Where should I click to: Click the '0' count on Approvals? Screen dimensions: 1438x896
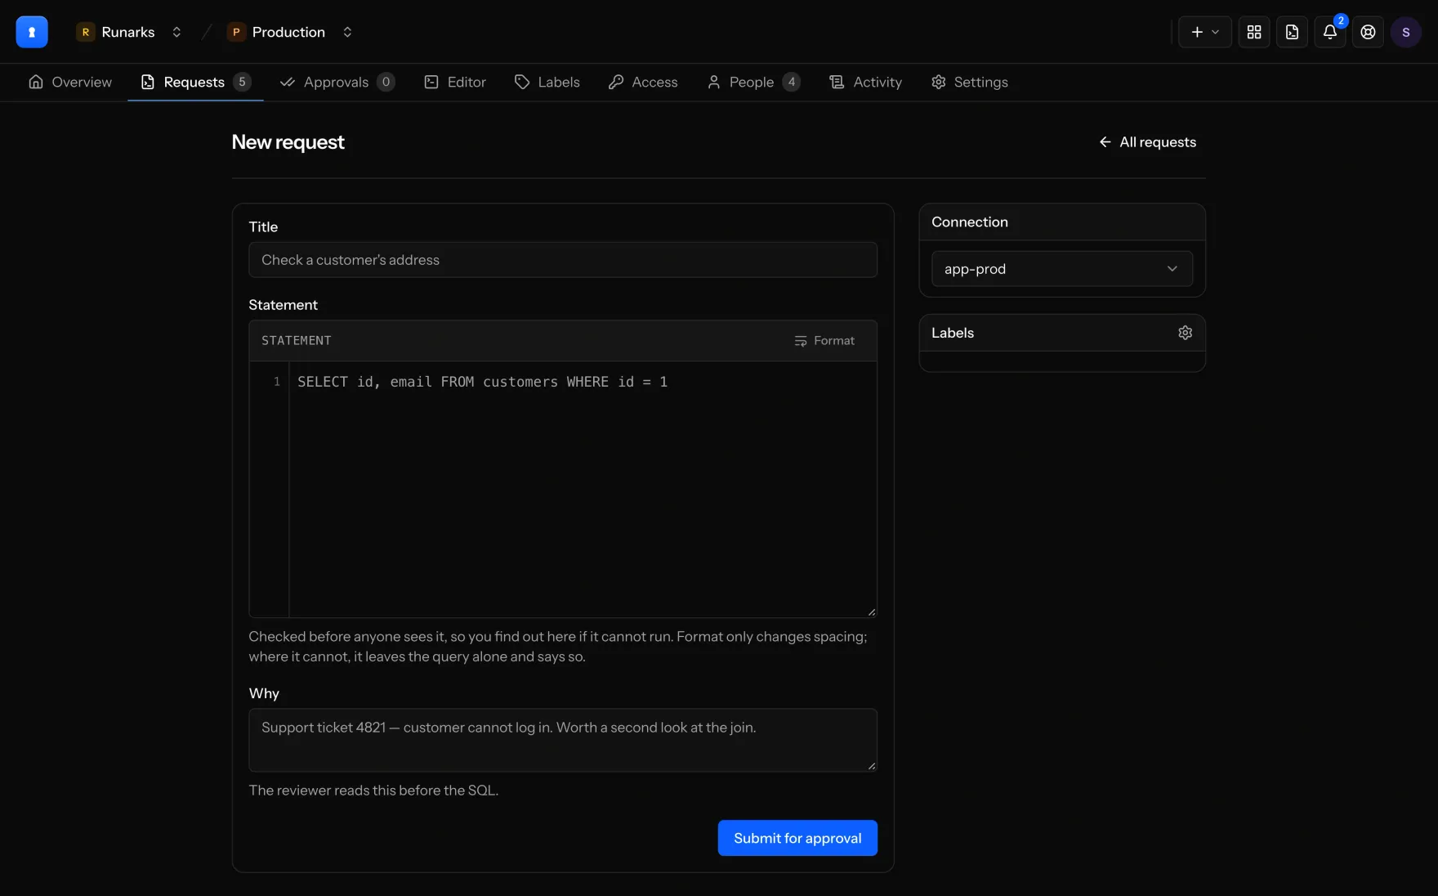(386, 82)
